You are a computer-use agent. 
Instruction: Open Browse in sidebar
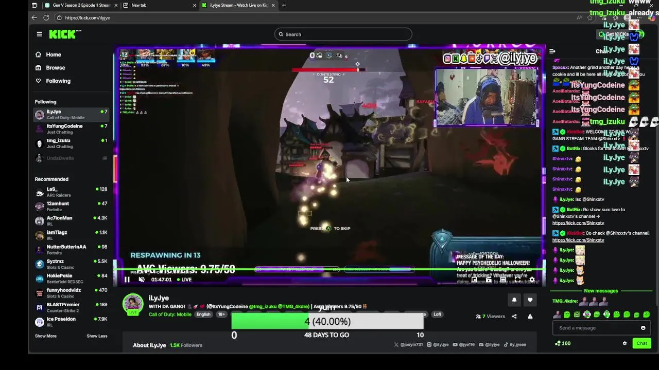pyautogui.click(x=50, y=67)
